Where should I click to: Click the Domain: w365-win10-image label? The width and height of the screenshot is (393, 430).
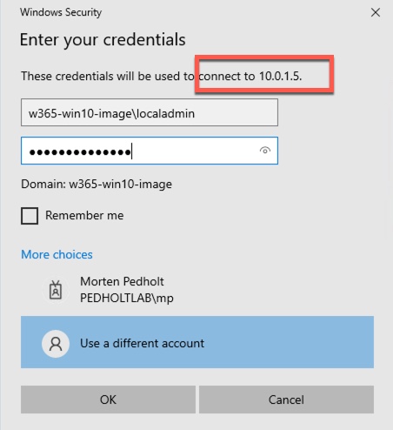tap(97, 185)
